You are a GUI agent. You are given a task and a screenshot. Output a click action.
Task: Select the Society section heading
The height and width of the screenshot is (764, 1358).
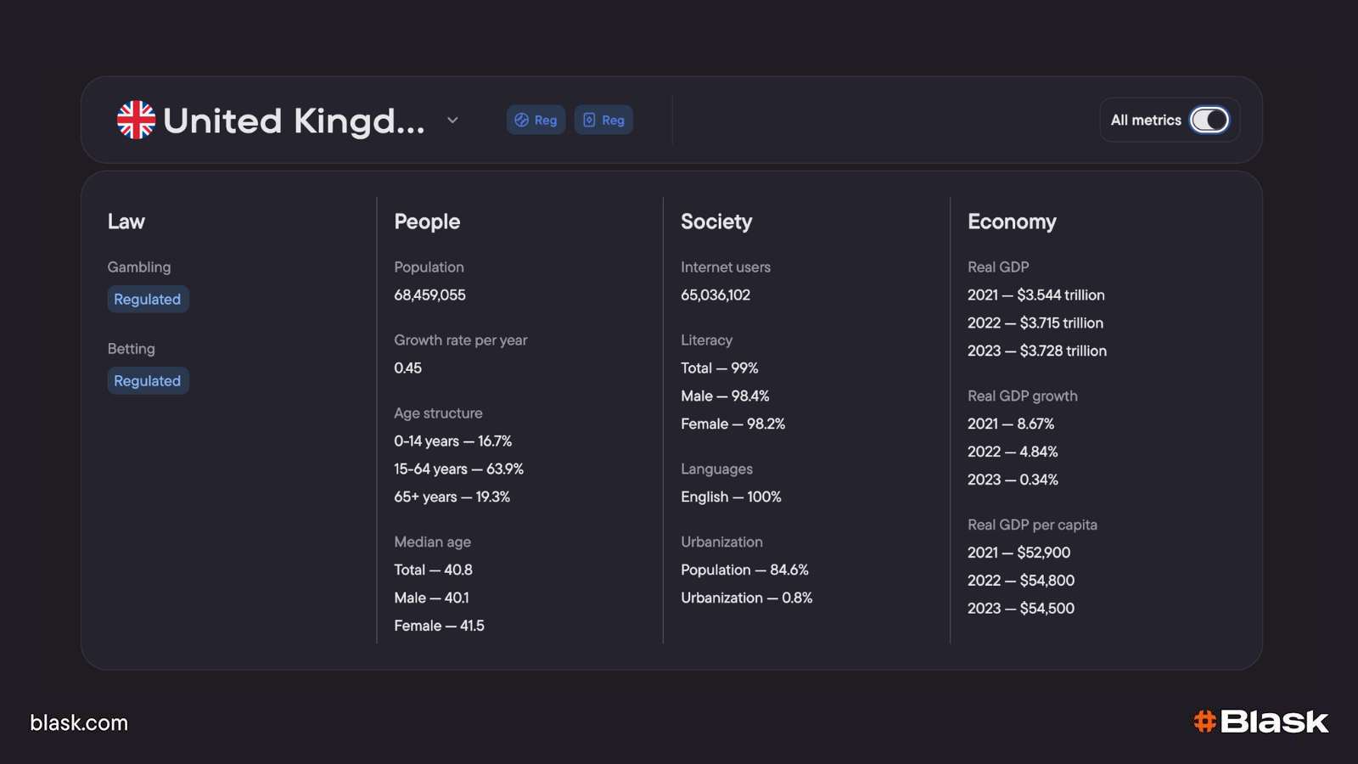716,222
